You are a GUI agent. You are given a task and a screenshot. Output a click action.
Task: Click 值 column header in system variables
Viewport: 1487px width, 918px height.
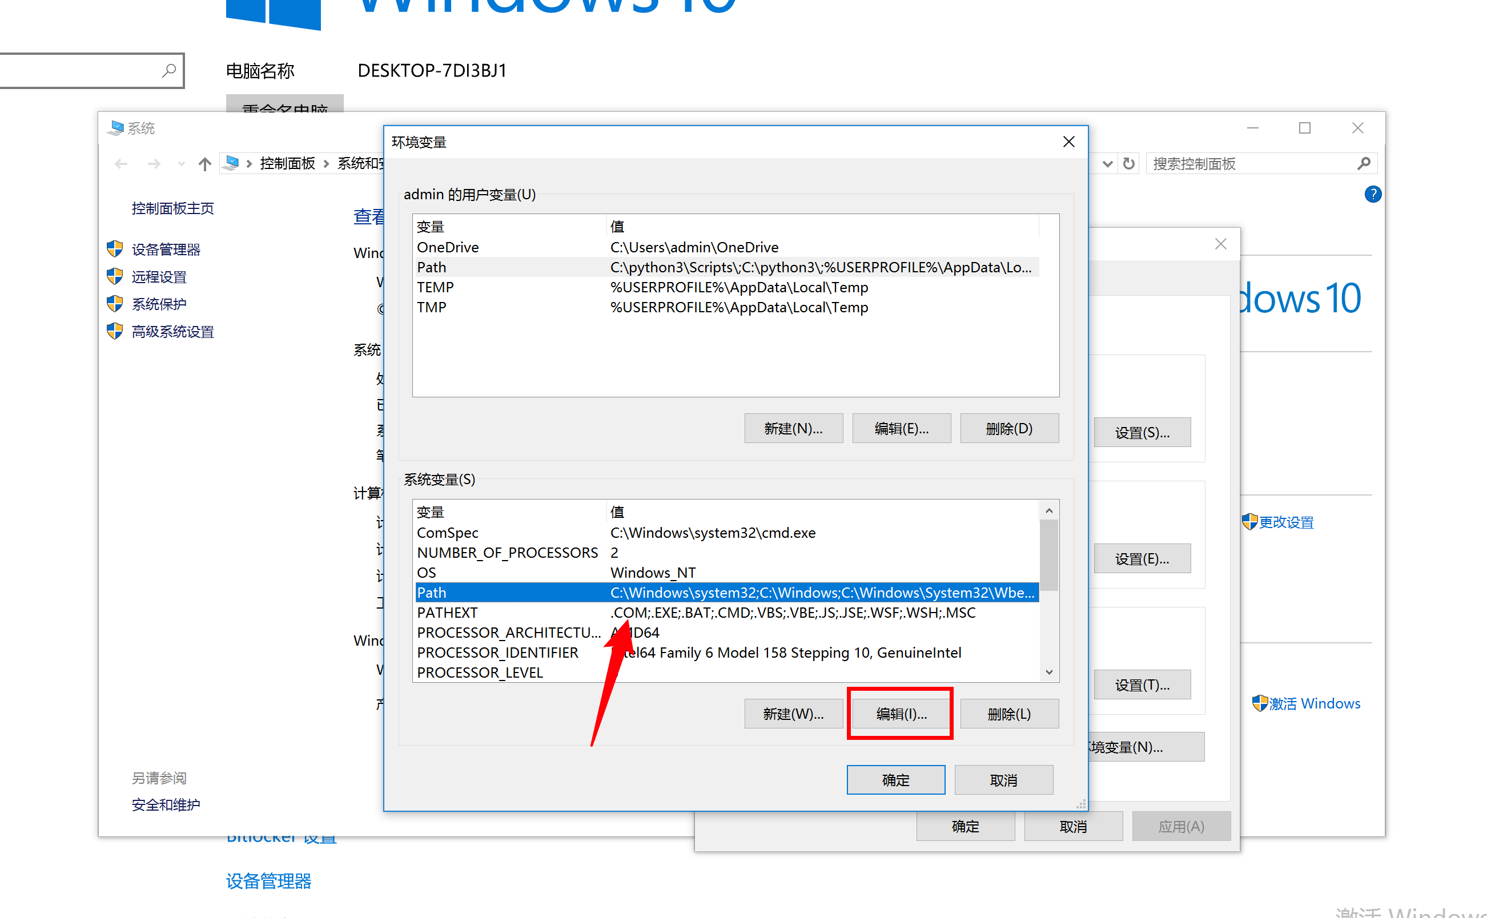822,512
